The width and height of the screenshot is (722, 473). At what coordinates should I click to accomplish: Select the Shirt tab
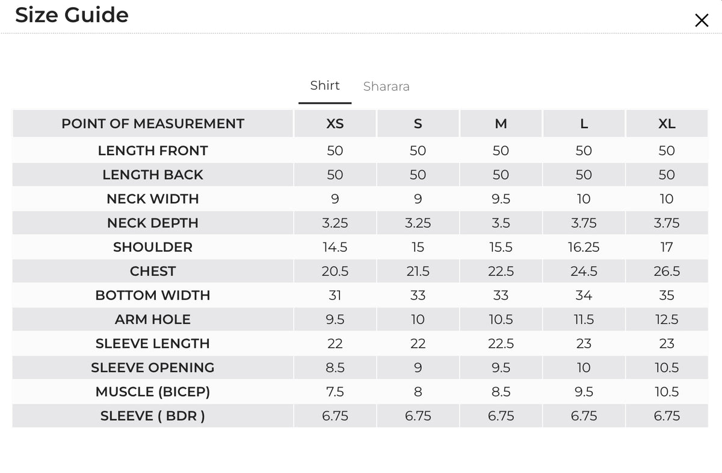point(325,85)
